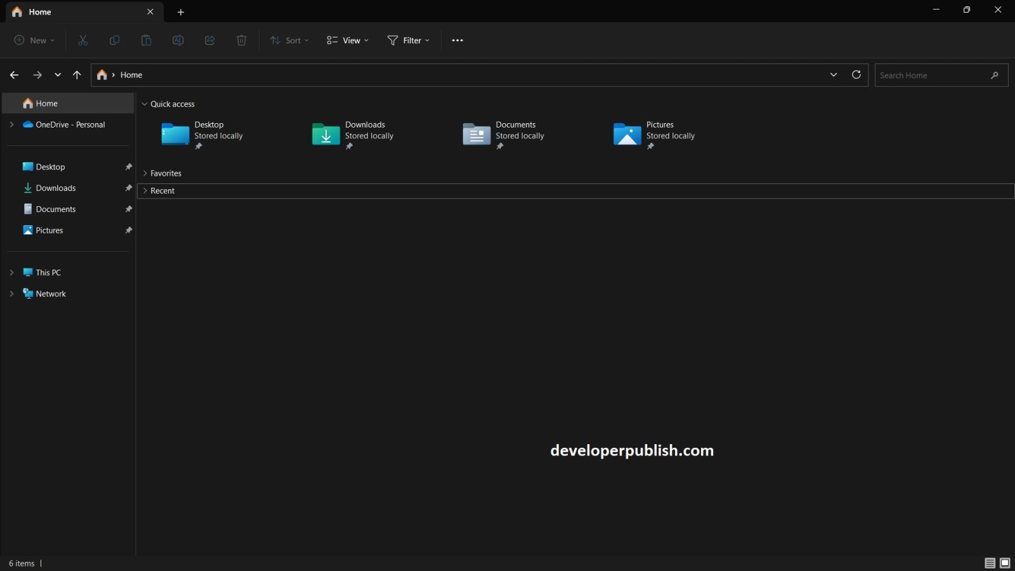Open a new File Explorer tab

[181, 12]
